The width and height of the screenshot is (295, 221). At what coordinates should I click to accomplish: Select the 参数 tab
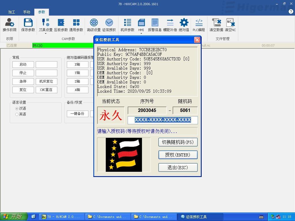pyautogui.click(x=41, y=12)
